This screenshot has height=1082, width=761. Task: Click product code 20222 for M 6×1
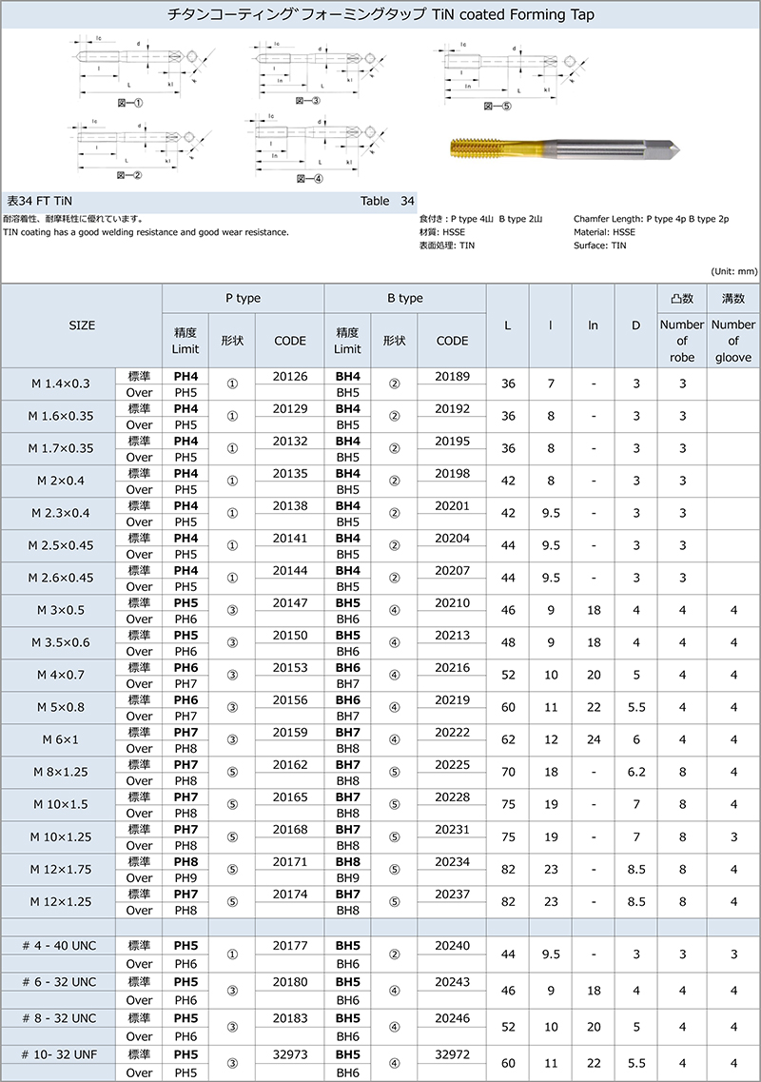pyautogui.click(x=452, y=731)
